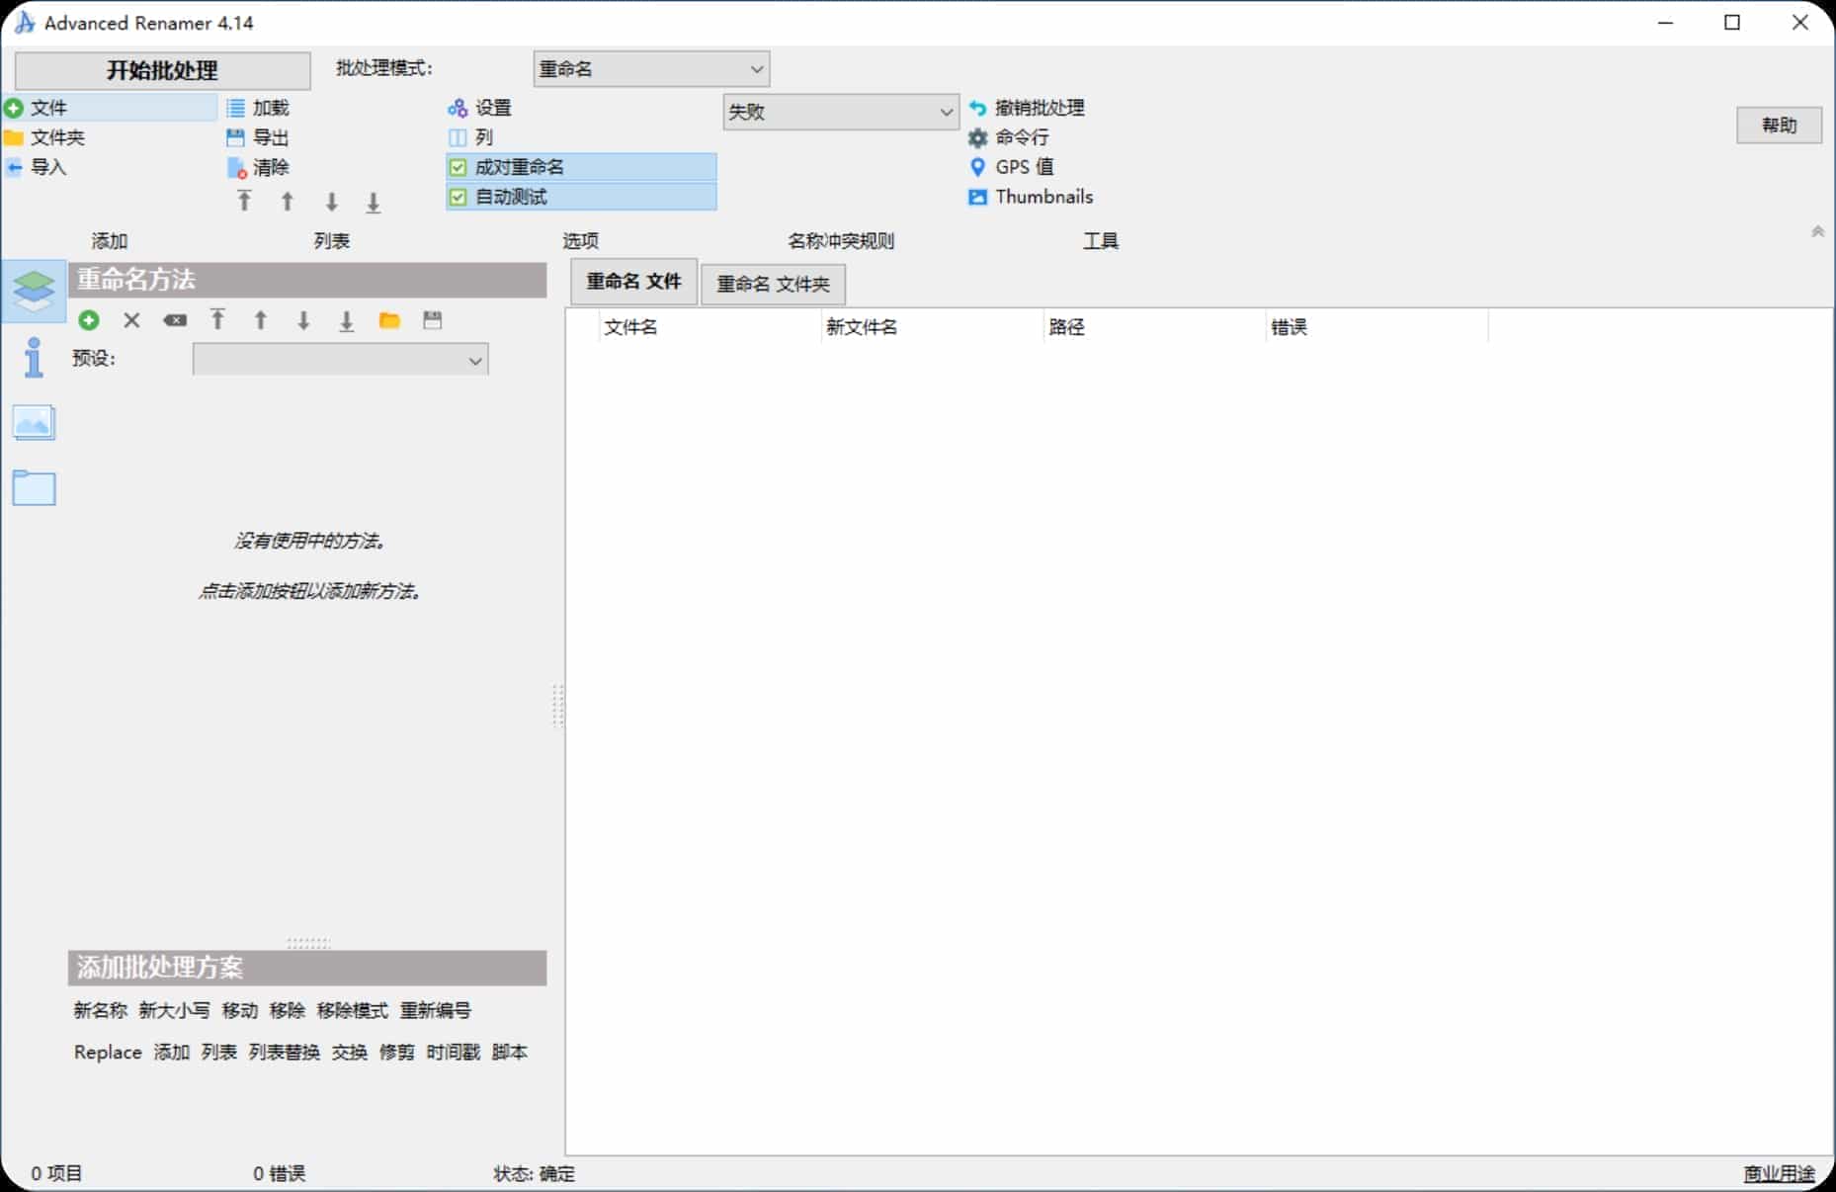Click the save method list disk icon

[x=432, y=319]
